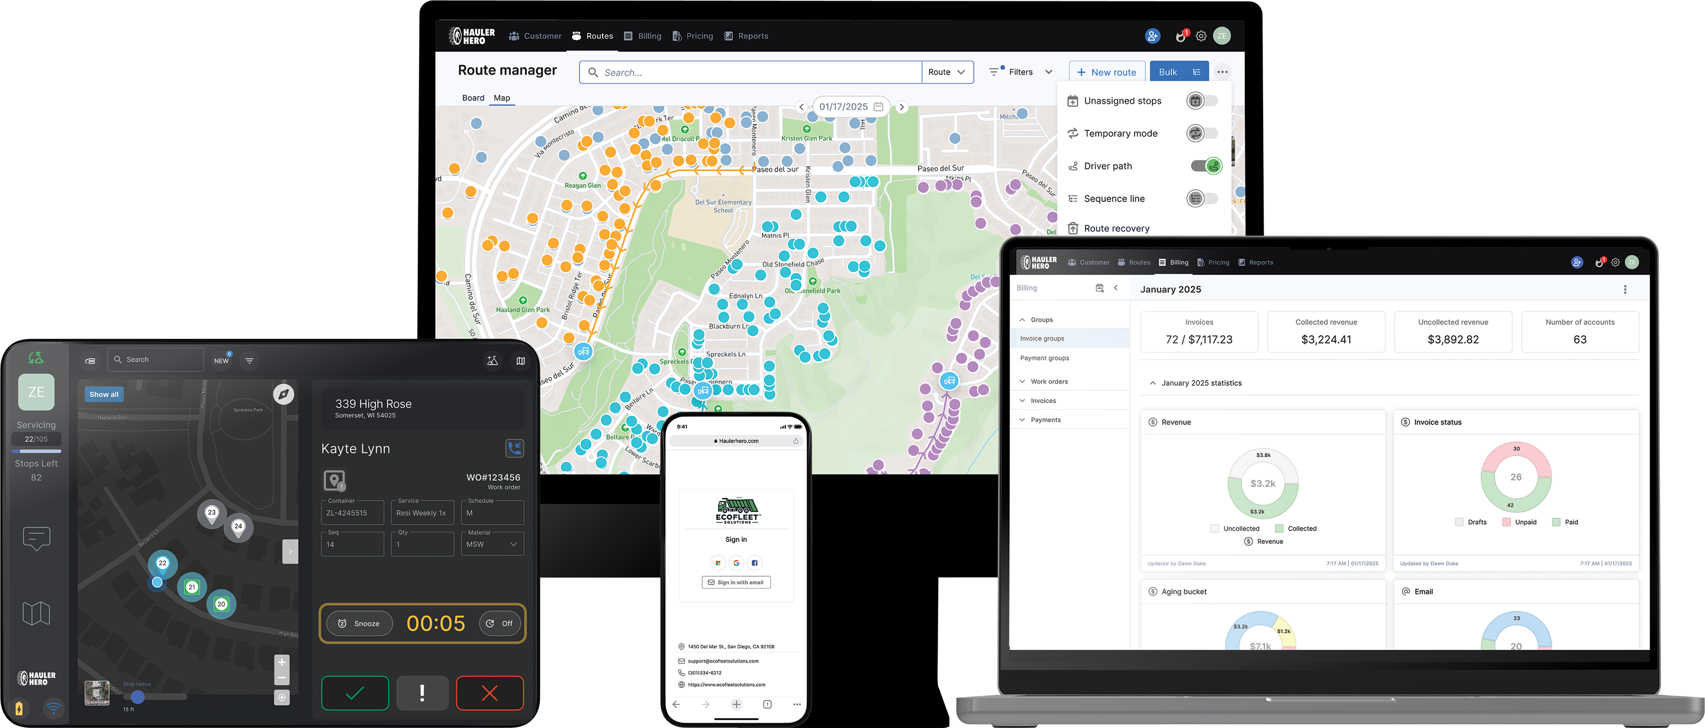Viewport: 1705px width, 728px height.
Task: Click Sign in with email on phone
Action: tap(736, 583)
